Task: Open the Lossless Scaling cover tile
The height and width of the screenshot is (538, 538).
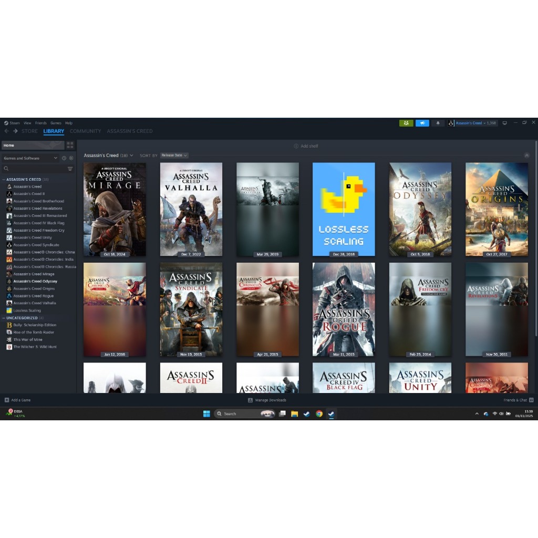Action: coord(344,209)
